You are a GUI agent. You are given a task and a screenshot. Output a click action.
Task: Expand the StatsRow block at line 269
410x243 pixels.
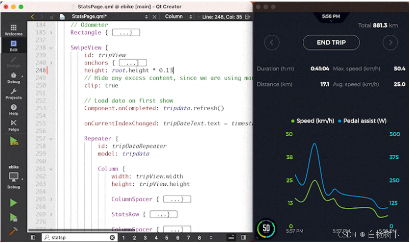tap(51, 214)
